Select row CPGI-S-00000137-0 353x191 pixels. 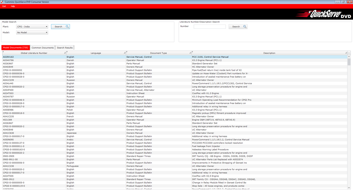[x=175, y=143]
